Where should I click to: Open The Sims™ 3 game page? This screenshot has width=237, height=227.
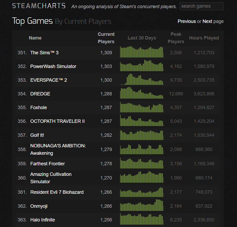pyautogui.click(x=44, y=52)
